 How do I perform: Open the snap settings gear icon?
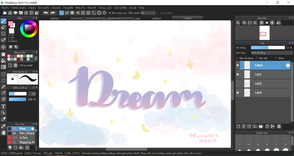(105, 13)
